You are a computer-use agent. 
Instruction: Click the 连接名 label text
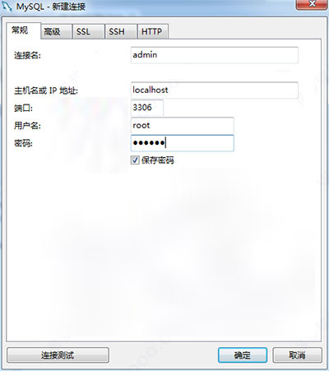coord(27,55)
